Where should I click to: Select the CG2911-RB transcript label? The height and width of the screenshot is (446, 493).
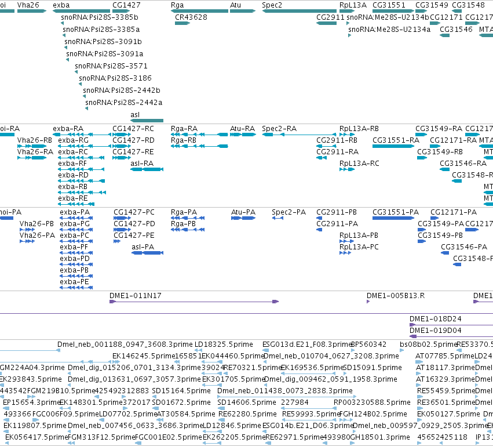pos(337,140)
